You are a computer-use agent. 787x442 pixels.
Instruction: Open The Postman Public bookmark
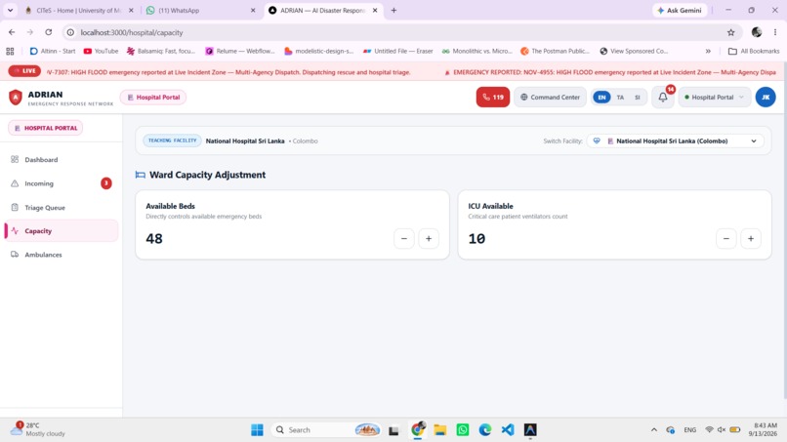tap(555, 51)
